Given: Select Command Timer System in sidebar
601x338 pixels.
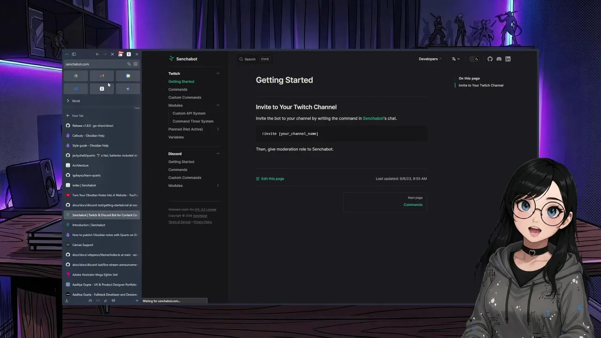Looking at the screenshot, I should 193,121.
